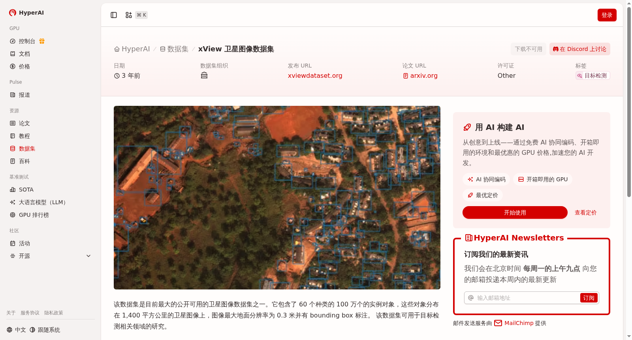Click the page vertical scrollbar
Image resolution: width=632 pixels, height=340 pixels.
coord(629,103)
